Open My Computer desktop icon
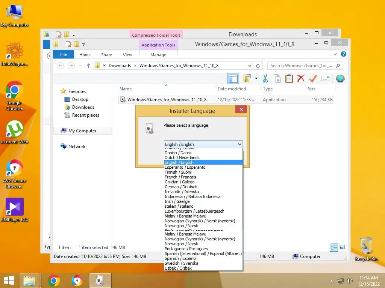The height and width of the screenshot is (288, 385). tap(15, 16)
